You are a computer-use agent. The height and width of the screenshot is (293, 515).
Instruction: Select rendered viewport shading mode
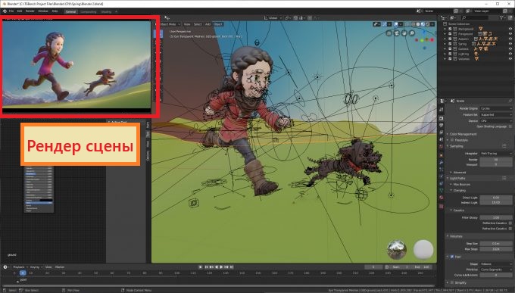click(x=427, y=24)
